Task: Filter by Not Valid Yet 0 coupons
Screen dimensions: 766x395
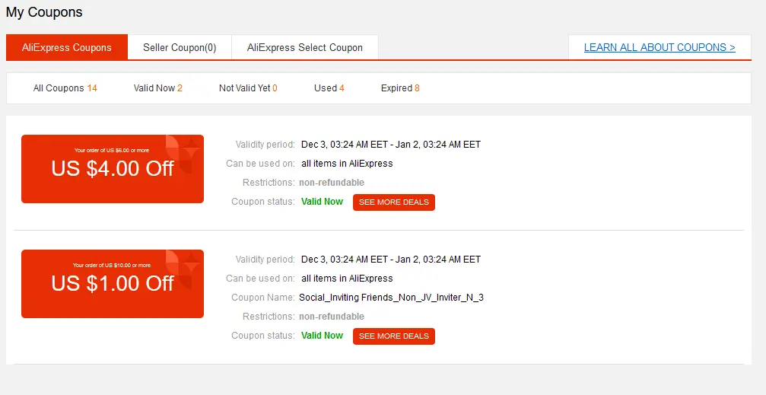Action: (x=248, y=88)
